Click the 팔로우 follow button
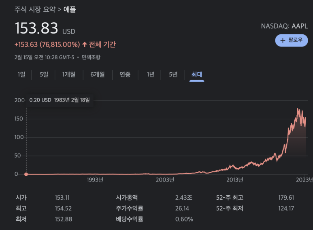Screen dimensions: 313x230 click(x=292, y=40)
